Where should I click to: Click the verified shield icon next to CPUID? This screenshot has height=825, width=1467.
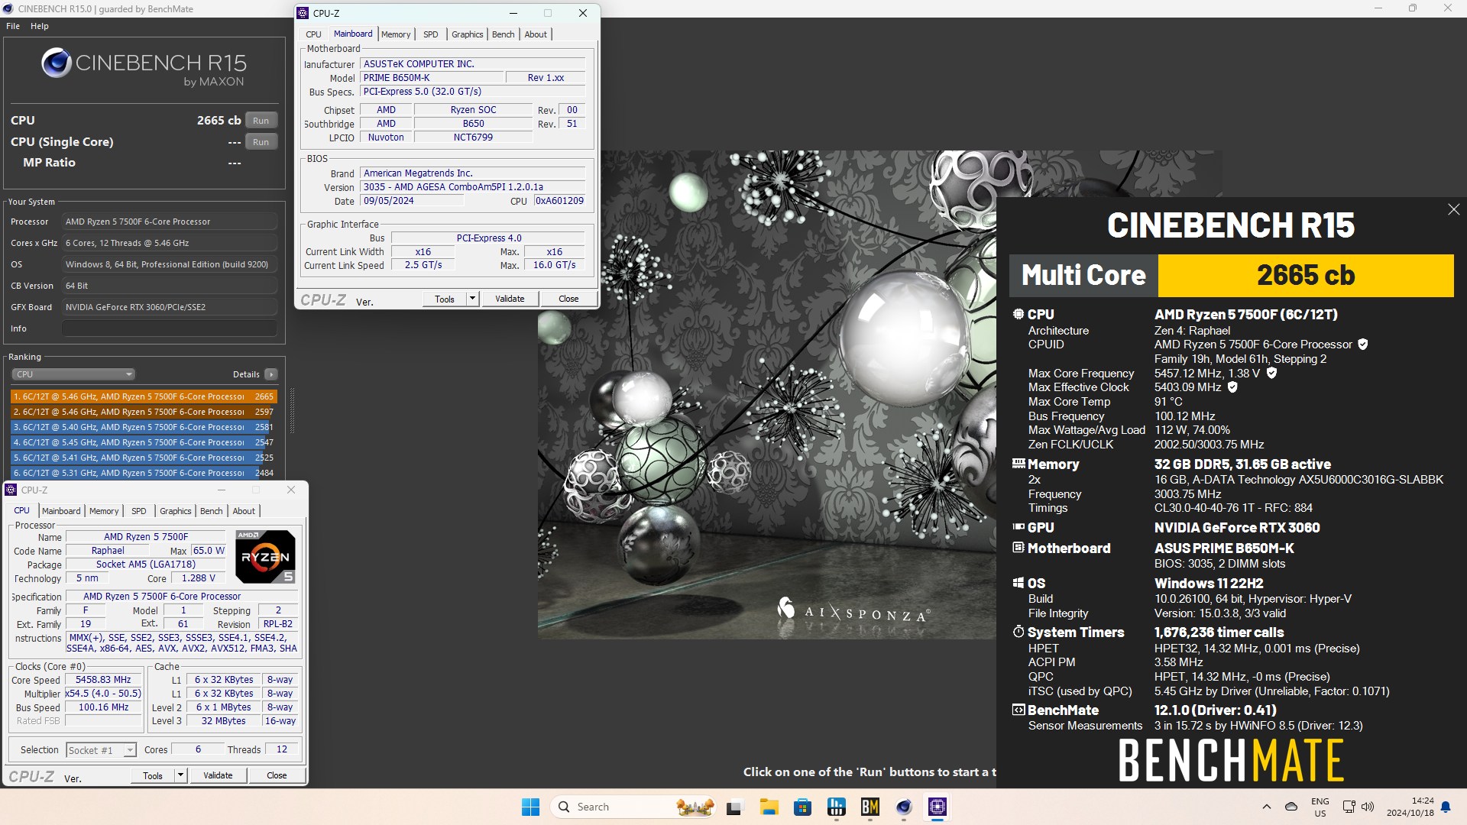[x=1363, y=345]
